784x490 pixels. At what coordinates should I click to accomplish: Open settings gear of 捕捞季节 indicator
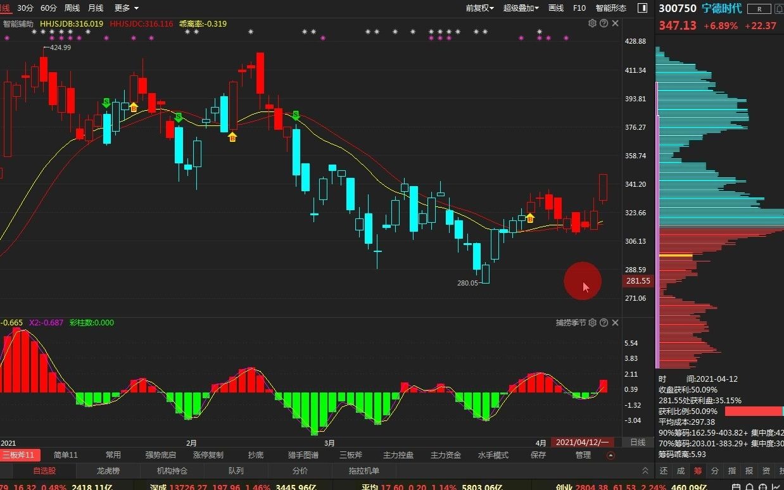(592, 323)
